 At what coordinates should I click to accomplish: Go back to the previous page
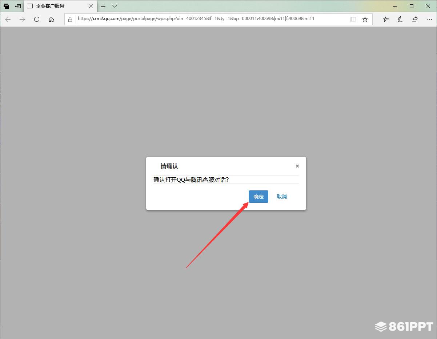coord(8,19)
